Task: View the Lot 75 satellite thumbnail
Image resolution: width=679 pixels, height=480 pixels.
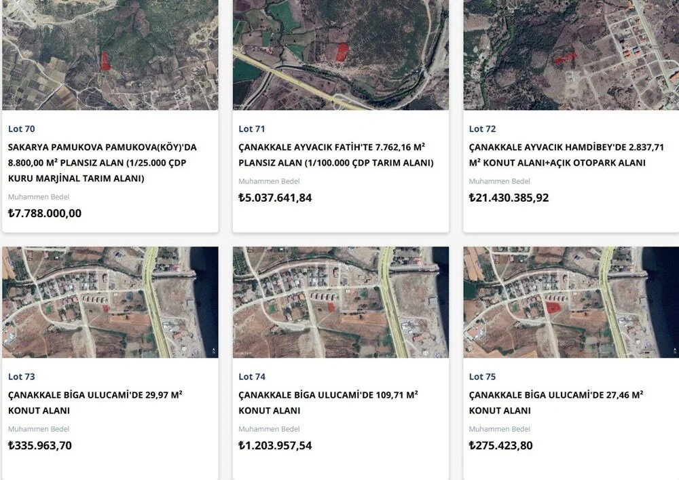Action: (x=571, y=302)
